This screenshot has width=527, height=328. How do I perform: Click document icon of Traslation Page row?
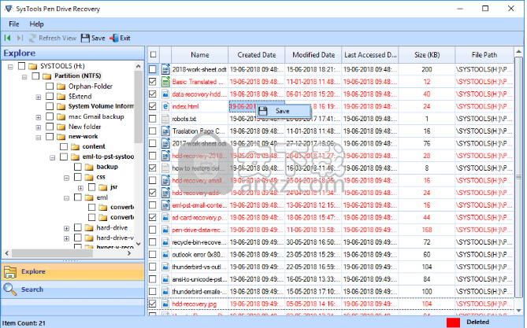click(165, 131)
